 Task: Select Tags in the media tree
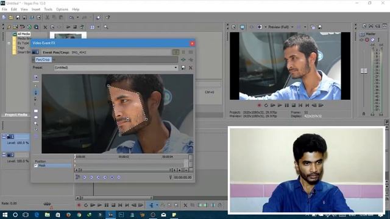tap(21, 47)
